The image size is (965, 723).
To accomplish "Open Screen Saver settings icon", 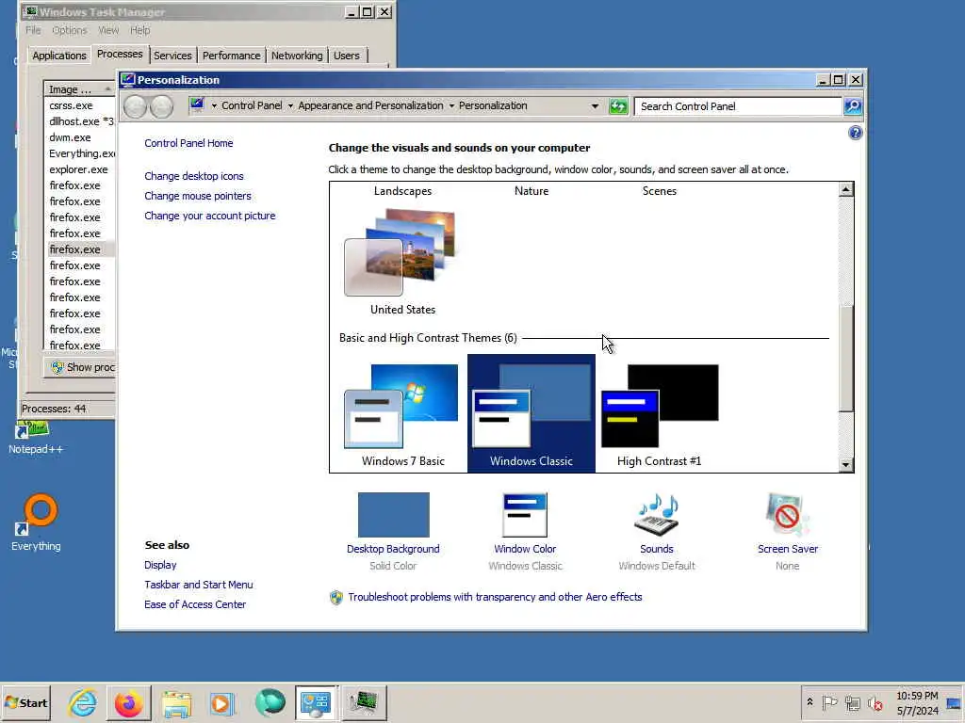I will tap(787, 515).
